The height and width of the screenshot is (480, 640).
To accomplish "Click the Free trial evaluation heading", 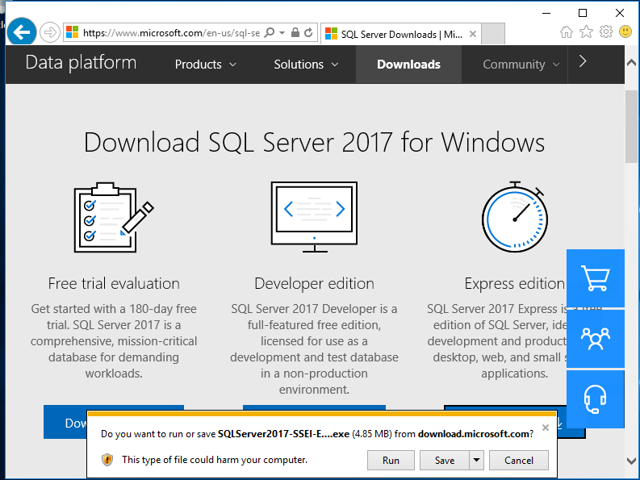I will coord(114,284).
